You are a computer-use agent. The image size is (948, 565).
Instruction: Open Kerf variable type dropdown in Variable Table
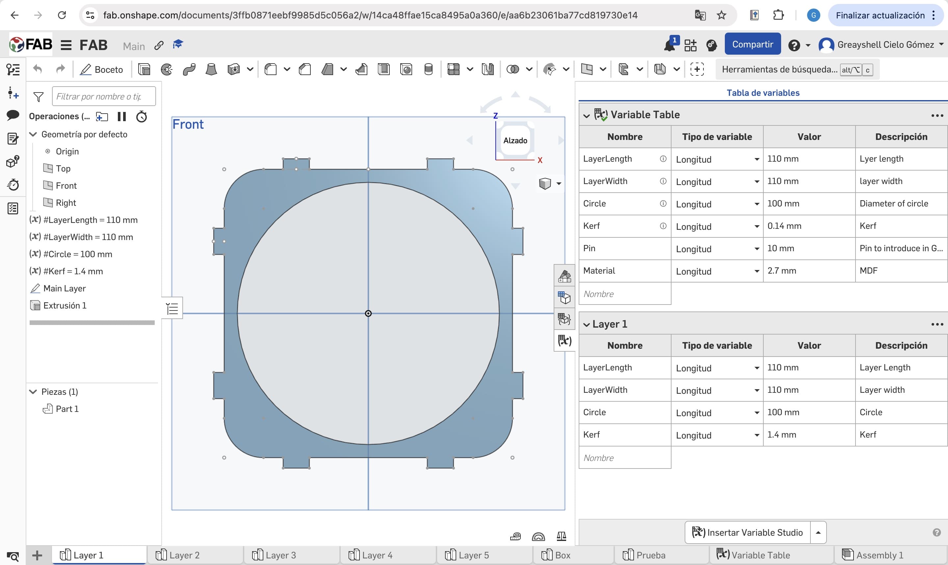pyautogui.click(x=756, y=227)
